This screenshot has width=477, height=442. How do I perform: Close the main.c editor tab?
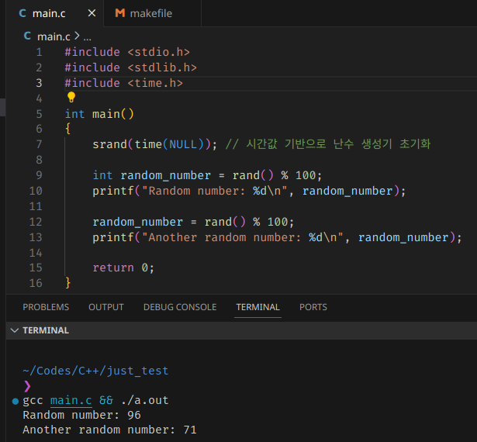pos(92,14)
